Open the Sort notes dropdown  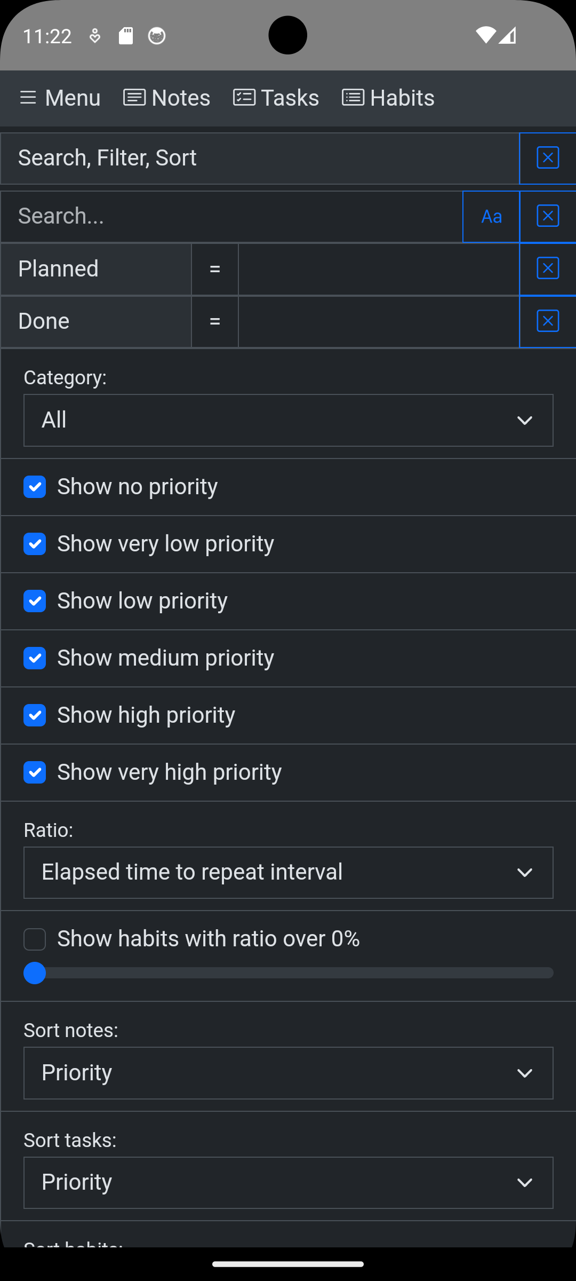tap(289, 1073)
